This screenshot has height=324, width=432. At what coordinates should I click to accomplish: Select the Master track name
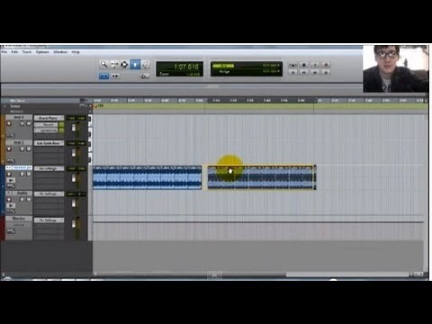(19, 219)
